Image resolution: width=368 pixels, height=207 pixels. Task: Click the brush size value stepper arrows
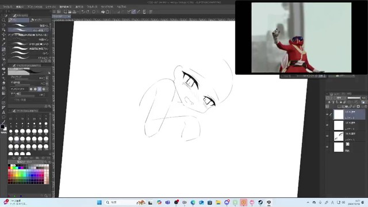pos(44,78)
